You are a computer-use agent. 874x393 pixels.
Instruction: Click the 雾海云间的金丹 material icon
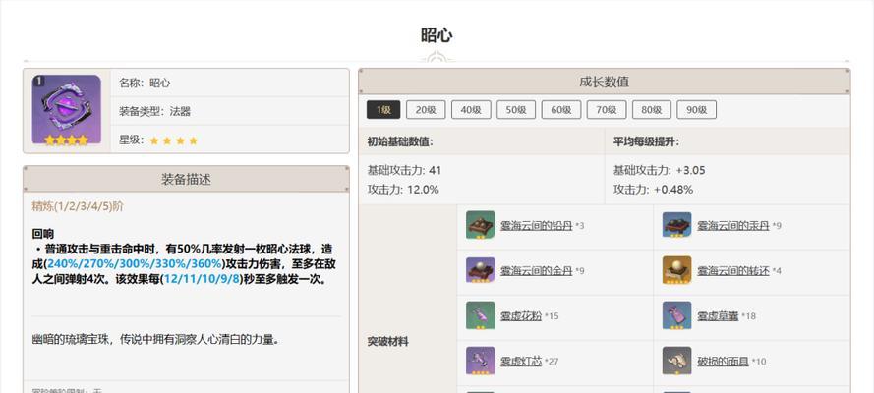coord(481,270)
